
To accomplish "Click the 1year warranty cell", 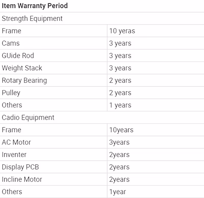I will tap(156, 192).
